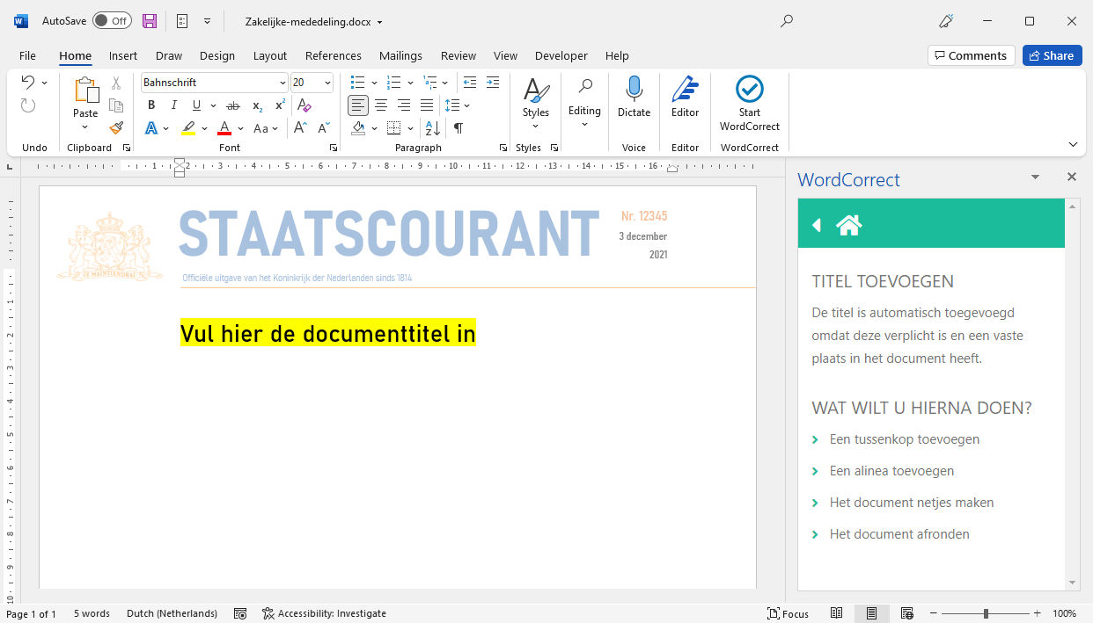The width and height of the screenshot is (1093, 623).
Task: Switch to Web Layout view
Action: click(x=906, y=613)
